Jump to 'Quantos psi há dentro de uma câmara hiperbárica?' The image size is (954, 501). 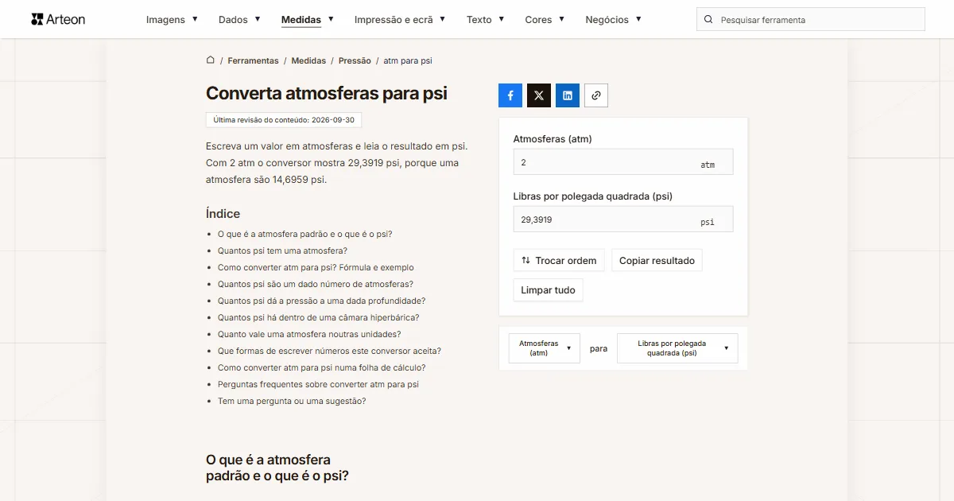pos(319,318)
